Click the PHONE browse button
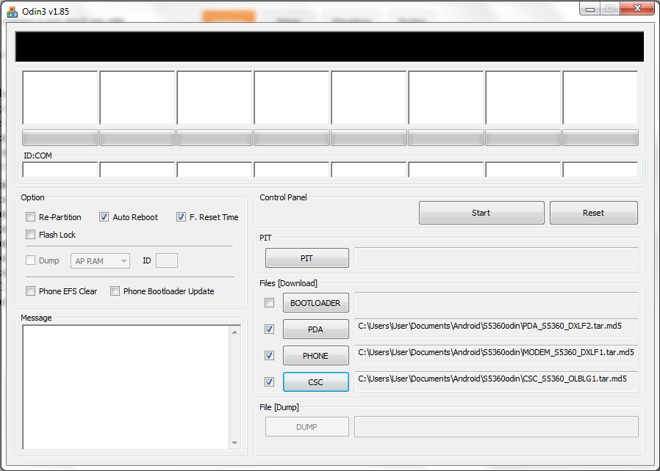Image resolution: width=660 pixels, height=471 pixels. click(316, 356)
